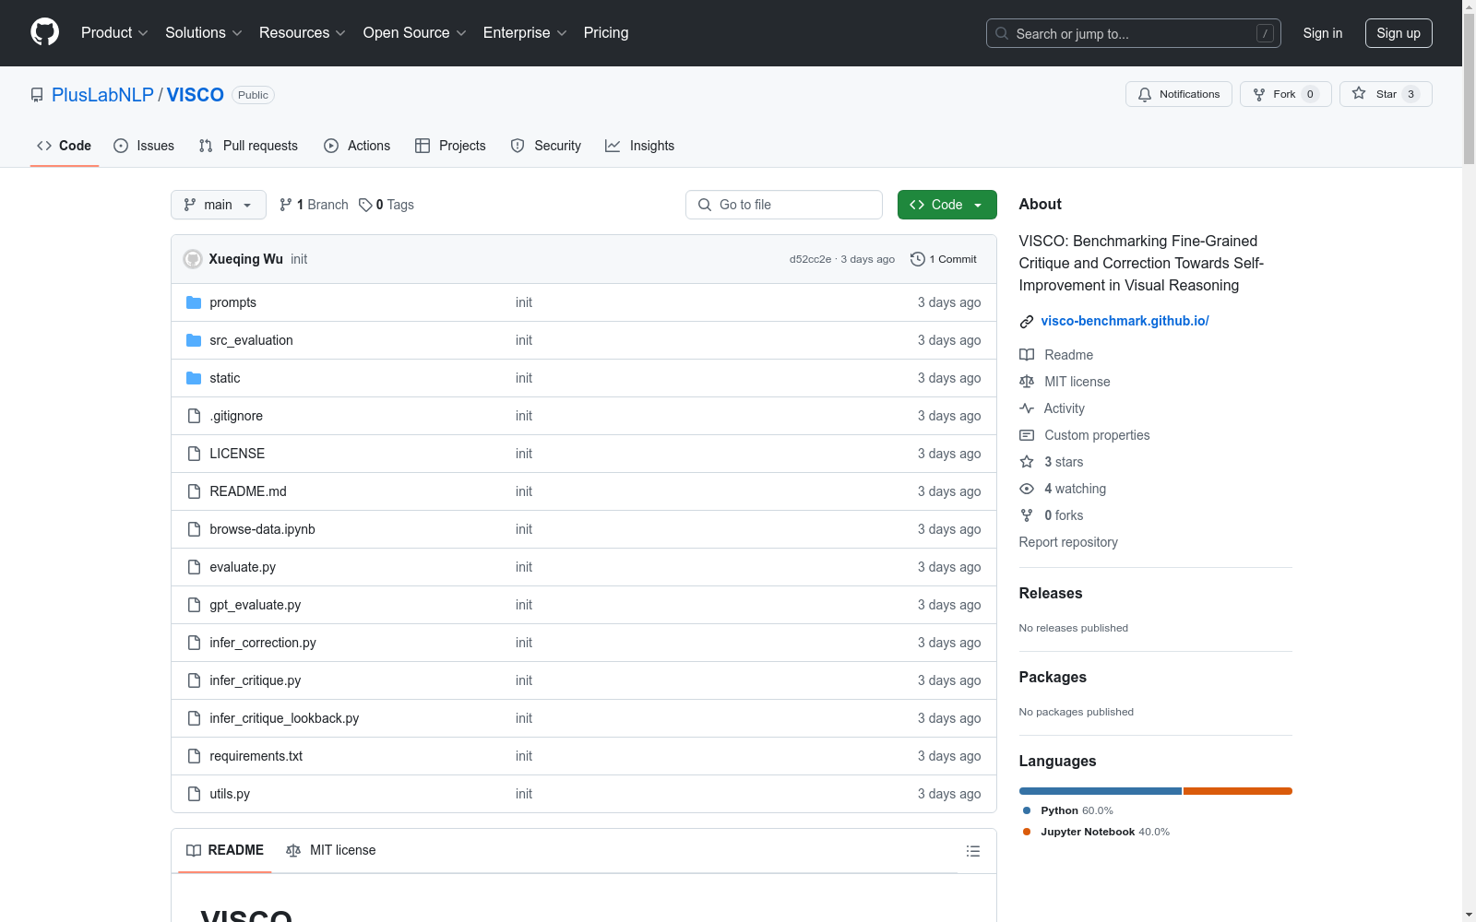Click the 0 forks icon in About

click(x=1027, y=515)
